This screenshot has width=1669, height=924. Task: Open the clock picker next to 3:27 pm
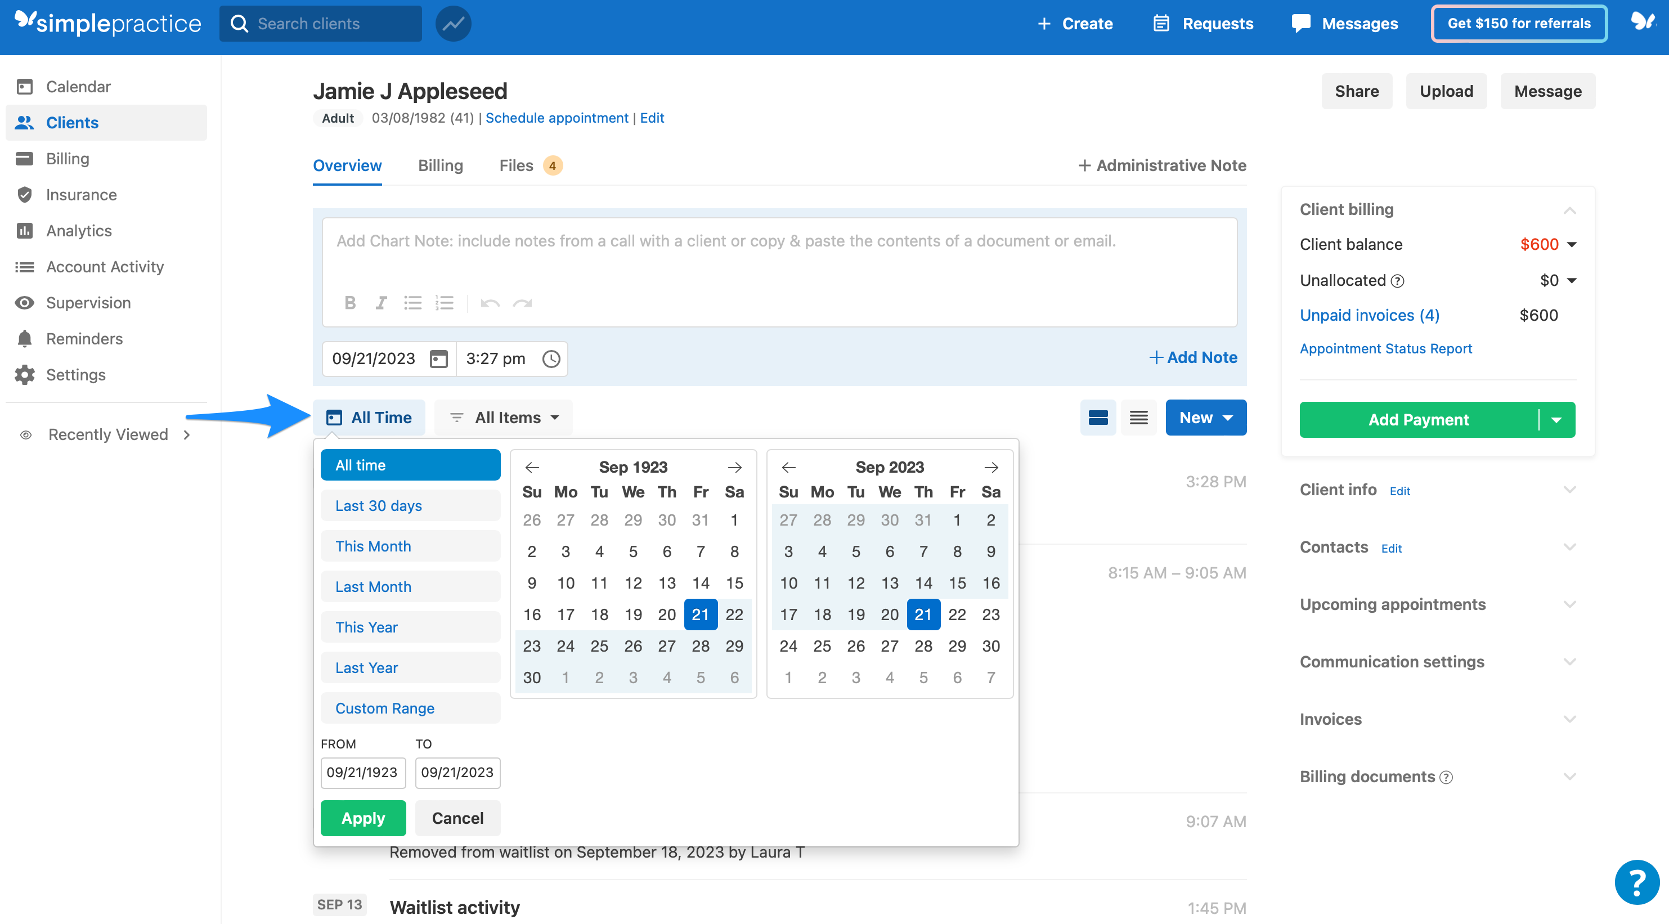point(551,358)
